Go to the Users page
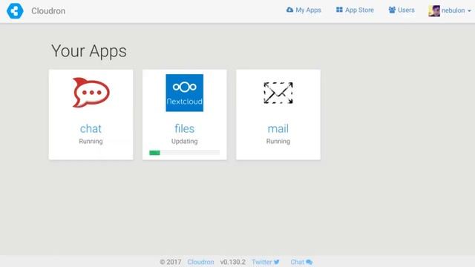Viewport: 475px width, 267px height. tap(402, 10)
